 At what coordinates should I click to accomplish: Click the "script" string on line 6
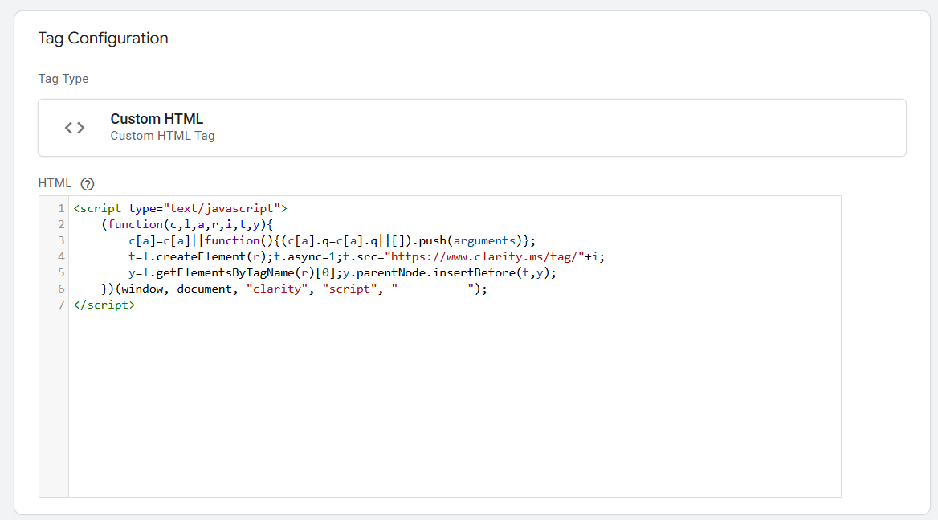pos(349,289)
